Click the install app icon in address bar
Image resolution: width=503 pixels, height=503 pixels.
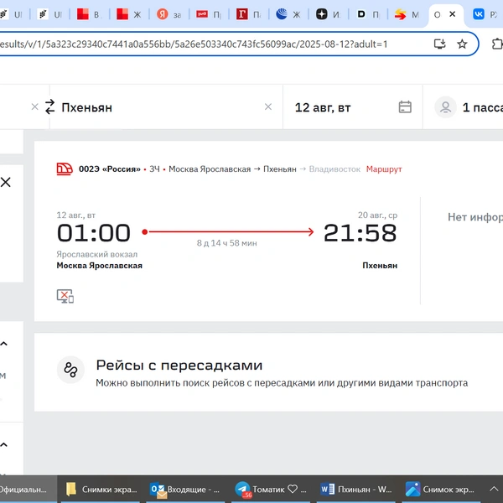point(439,44)
